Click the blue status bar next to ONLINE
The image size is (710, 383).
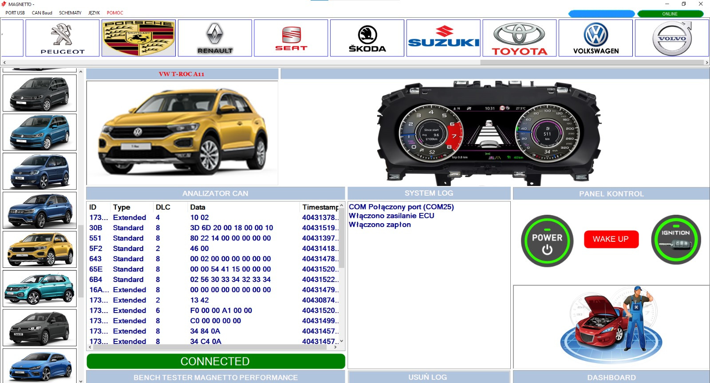coord(601,14)
